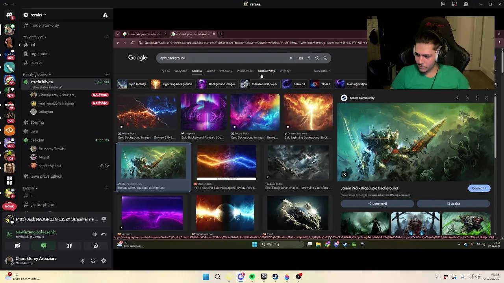This screenshot has width=504, height=283.
Task: Open Discord user settings gear
Action: [x=104, y=261]
